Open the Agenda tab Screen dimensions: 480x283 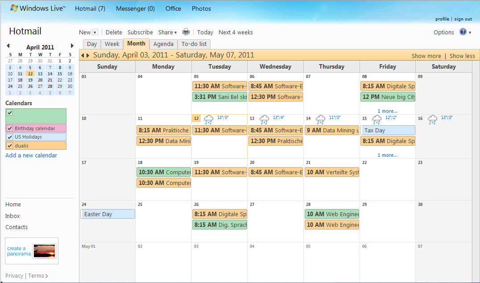163,44
